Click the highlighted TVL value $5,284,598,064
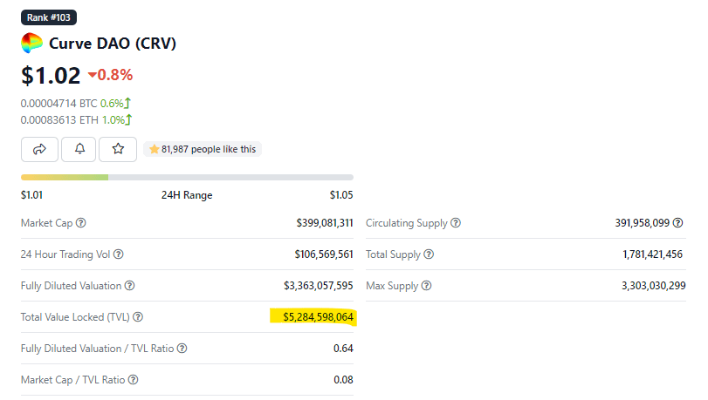Image resolution: width=708 pixels, height=400 pixels. (x=318, y=317)
